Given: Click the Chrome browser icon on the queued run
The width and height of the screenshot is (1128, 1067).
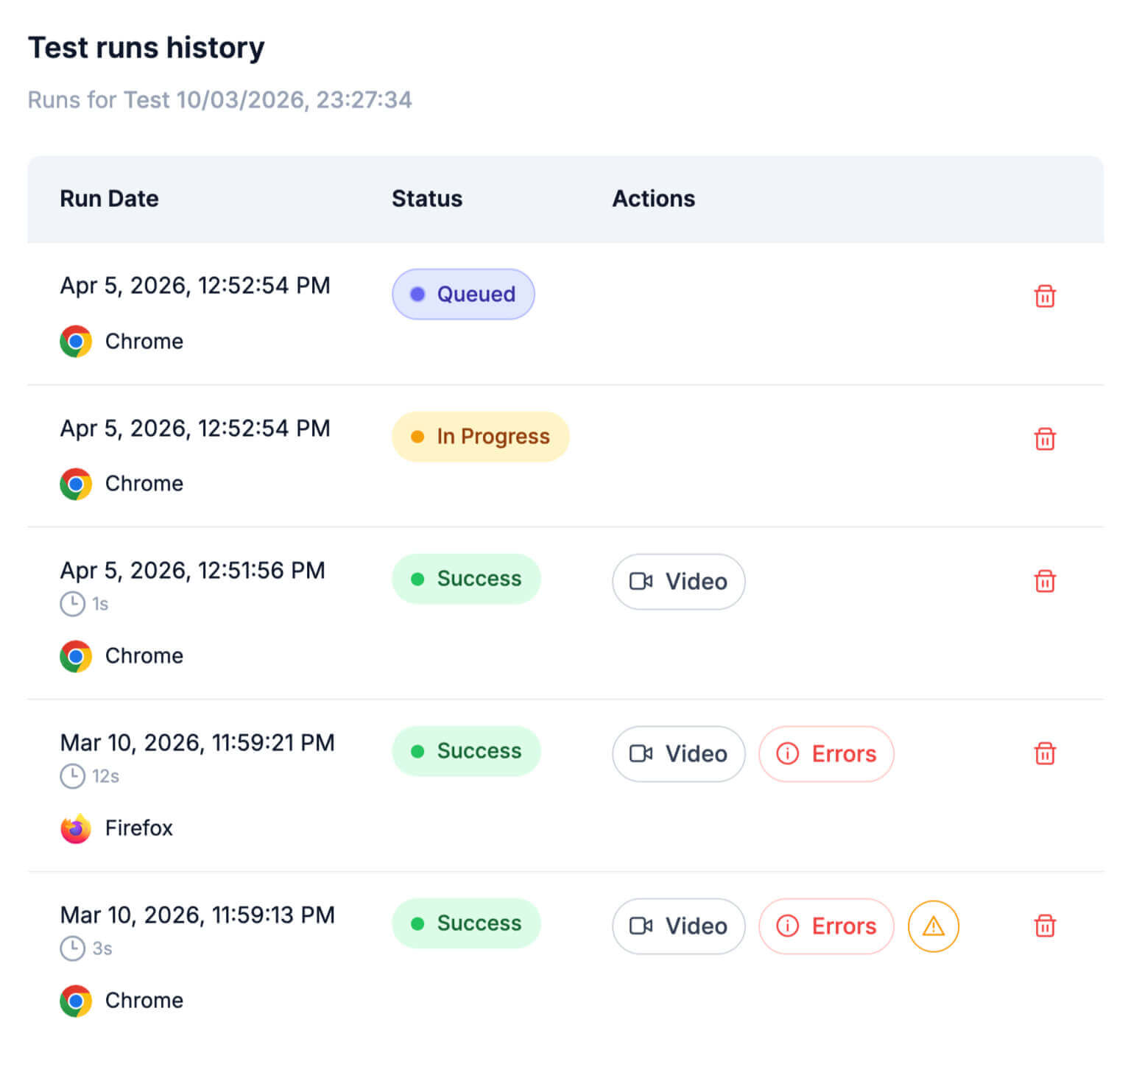Looking at the screenshot, I should pyautogui.click(x=74, y=341).
